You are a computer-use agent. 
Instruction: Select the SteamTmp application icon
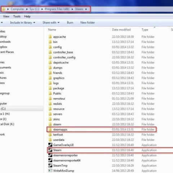click(x=50, y=165)
